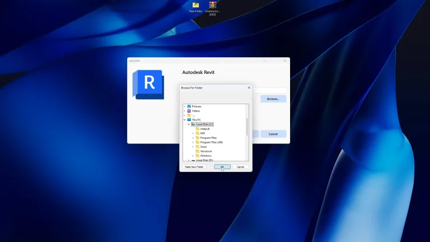Collapse the This PC node
The width and height of the screenshot is (430, 242).
(x=185, y=120)
